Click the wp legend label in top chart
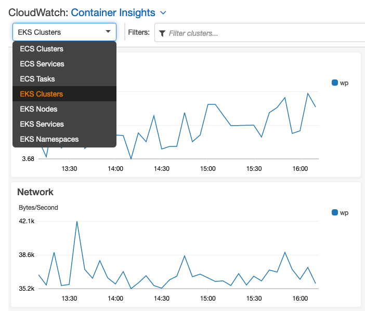This screenshot has height=311, width=365. coord(344,83)
